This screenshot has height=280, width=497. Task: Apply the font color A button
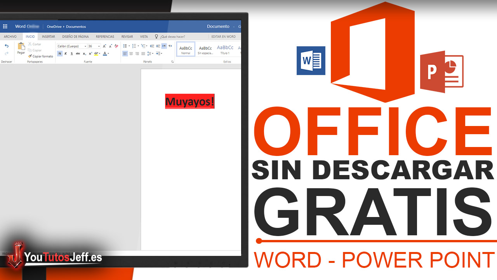[x=105, y=54]
